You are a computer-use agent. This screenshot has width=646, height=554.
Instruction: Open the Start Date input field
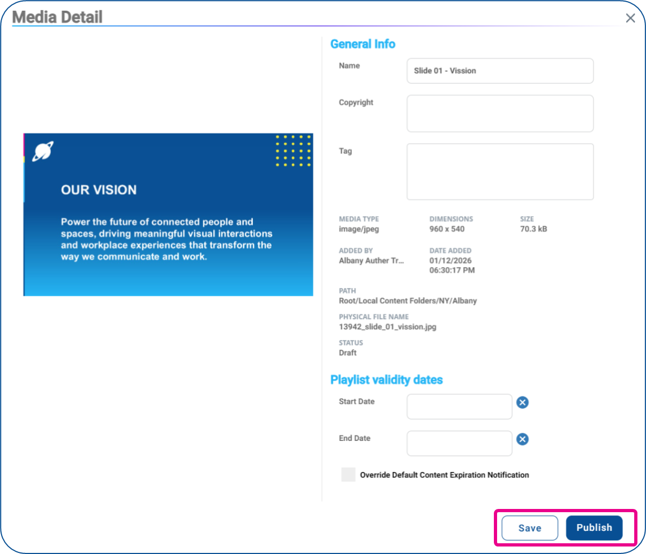click(459, 407)
